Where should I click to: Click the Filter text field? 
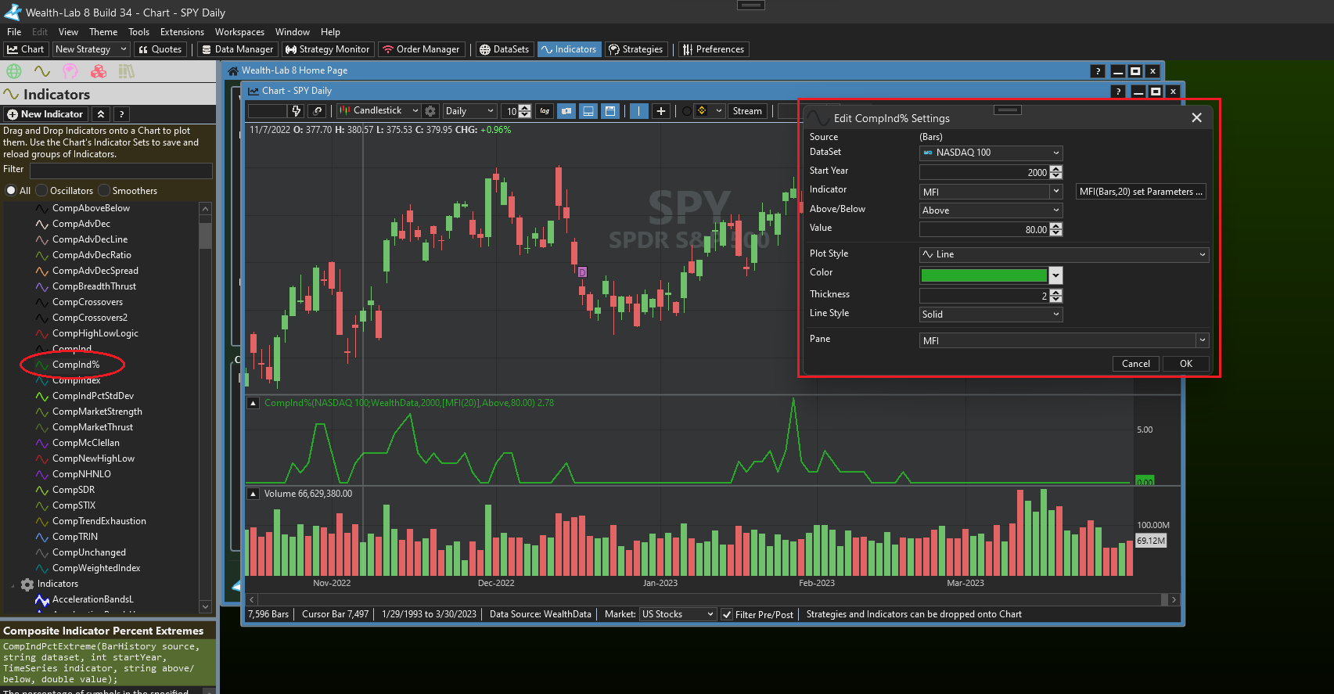point(120,170)
